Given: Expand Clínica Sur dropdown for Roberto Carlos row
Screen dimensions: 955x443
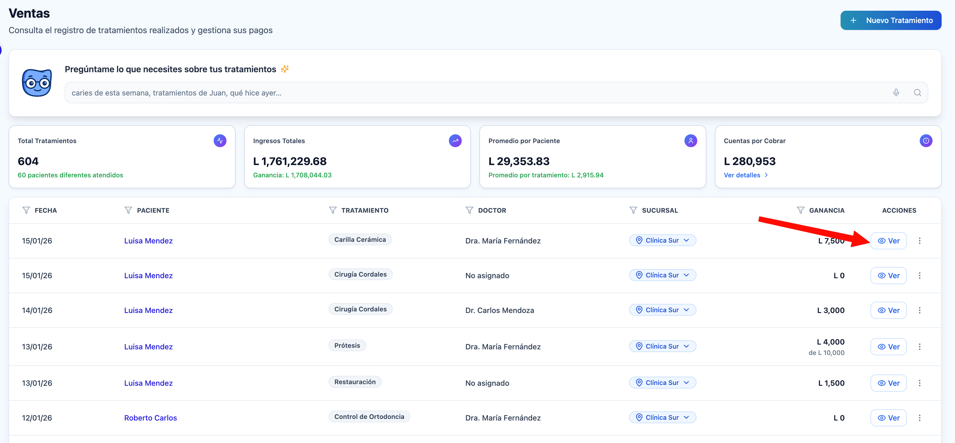Looking at the screenshot, I should 662,417.
